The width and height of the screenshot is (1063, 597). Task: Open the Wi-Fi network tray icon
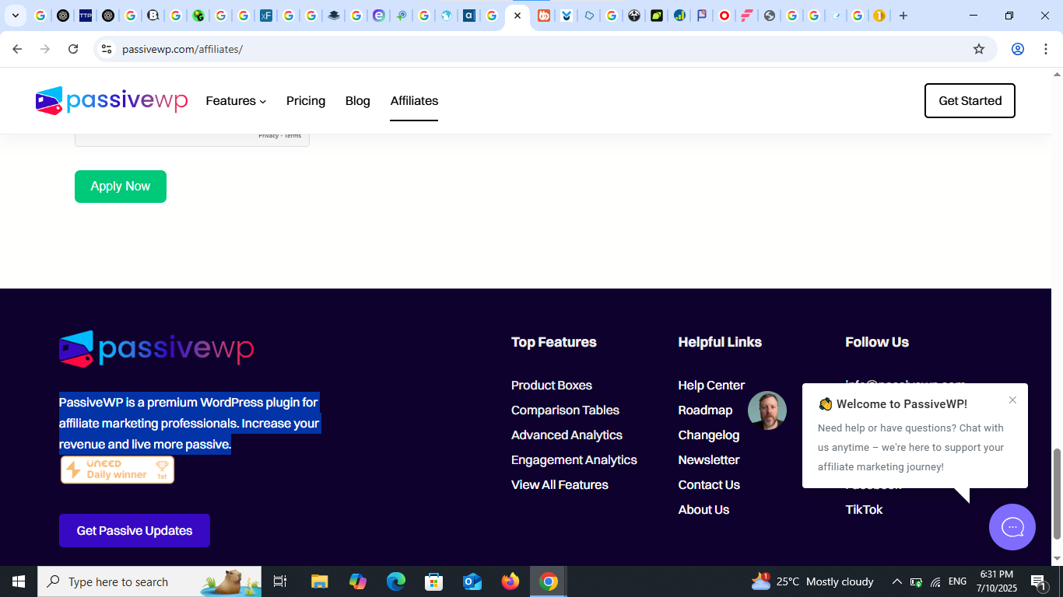[936, 581]
